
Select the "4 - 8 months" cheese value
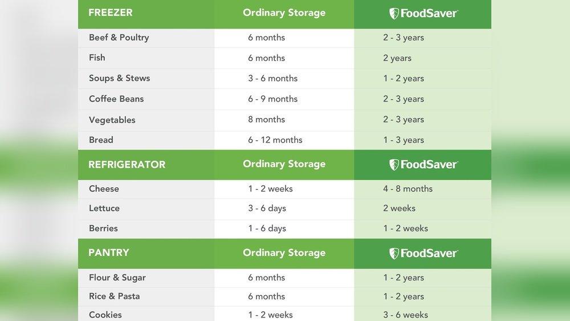point(408,189)
